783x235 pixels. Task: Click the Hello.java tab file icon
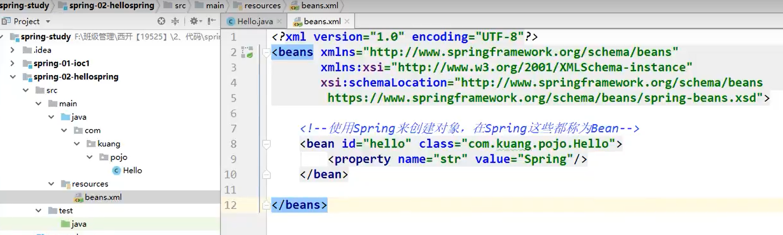[231, 21]
